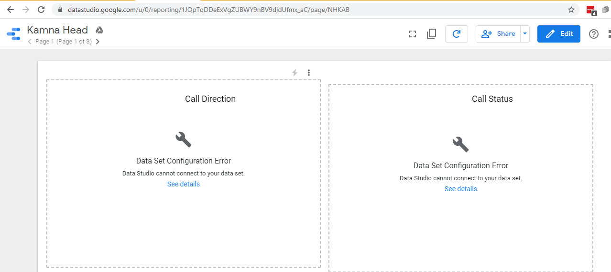Click the wrench icon in Call Status
This screenshot has height=272, width=611.
click(x=460, y=144)
